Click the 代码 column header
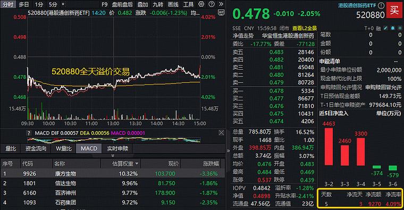 click(27, 164)
